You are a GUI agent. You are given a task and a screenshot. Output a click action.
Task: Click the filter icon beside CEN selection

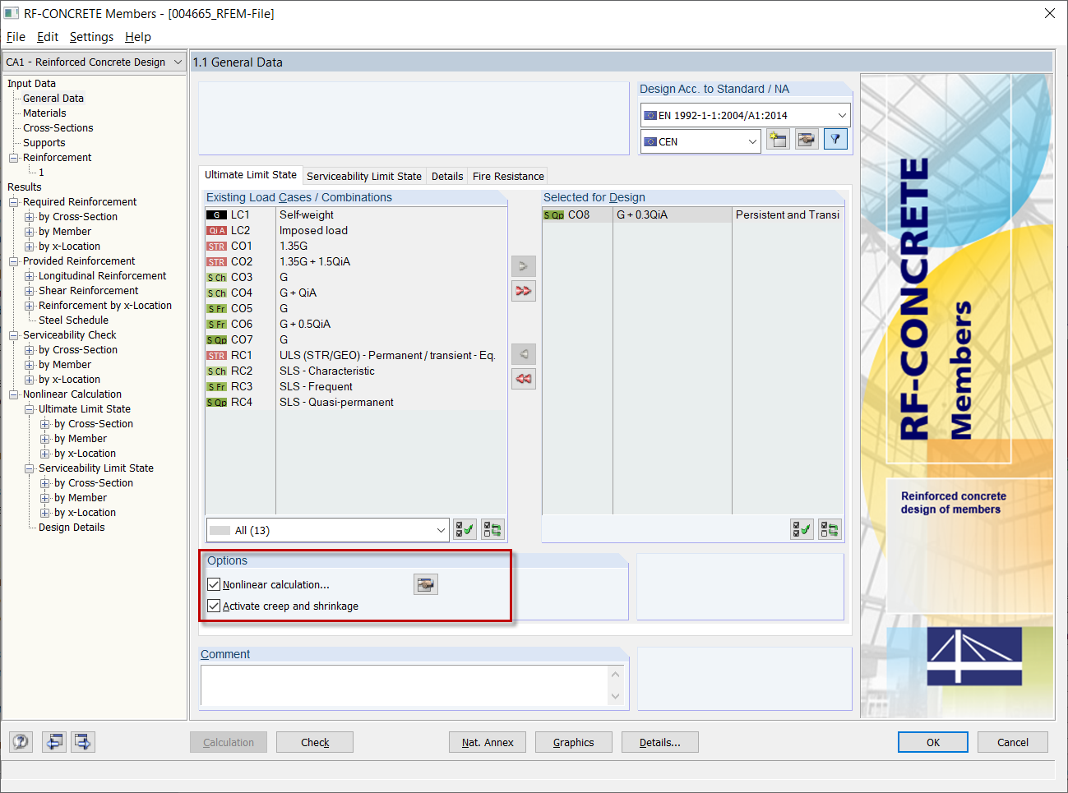[835, 139]
